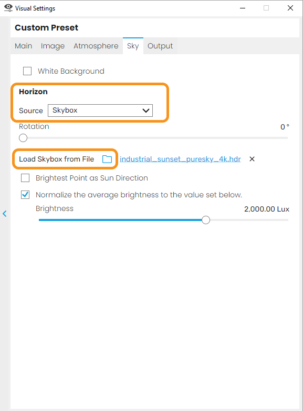Go to the Output tab
This screenshot has width=303, height=411.
(x=160, y=46)
